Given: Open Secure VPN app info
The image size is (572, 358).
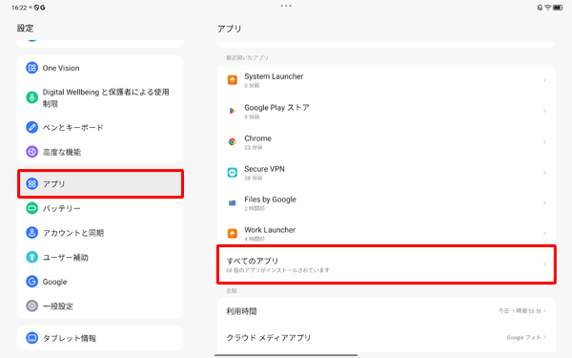Looking at the screenshot, I should tap(386, 173).
